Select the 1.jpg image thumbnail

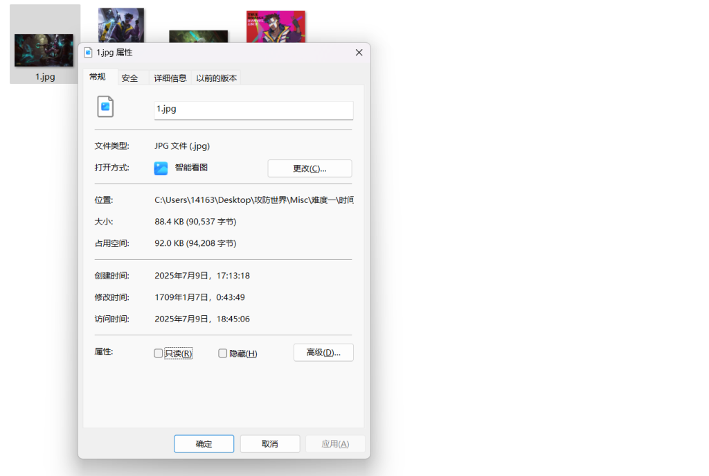click(44, 50)
